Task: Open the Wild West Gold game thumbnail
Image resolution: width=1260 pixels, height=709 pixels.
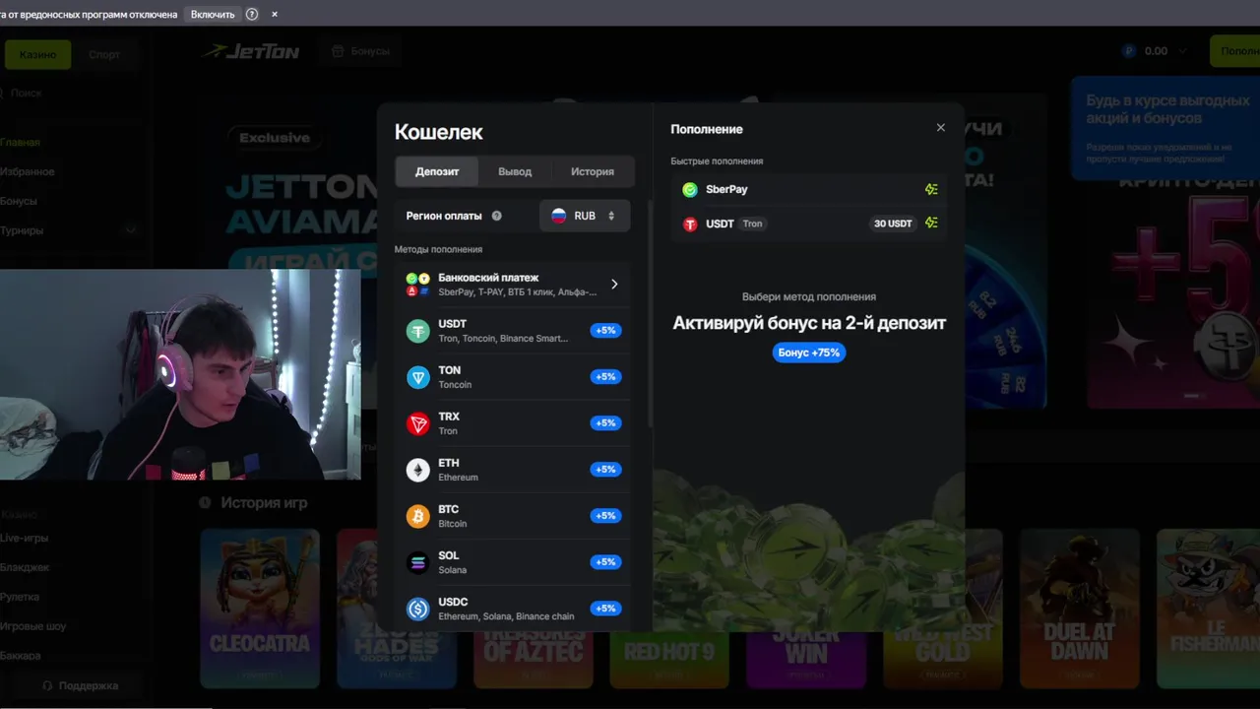Action: 942,660
